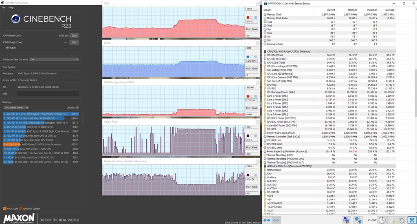Click the Motherboard temperature row icon
This screenshot has height=224, width=417.
[x=265, y=170]
